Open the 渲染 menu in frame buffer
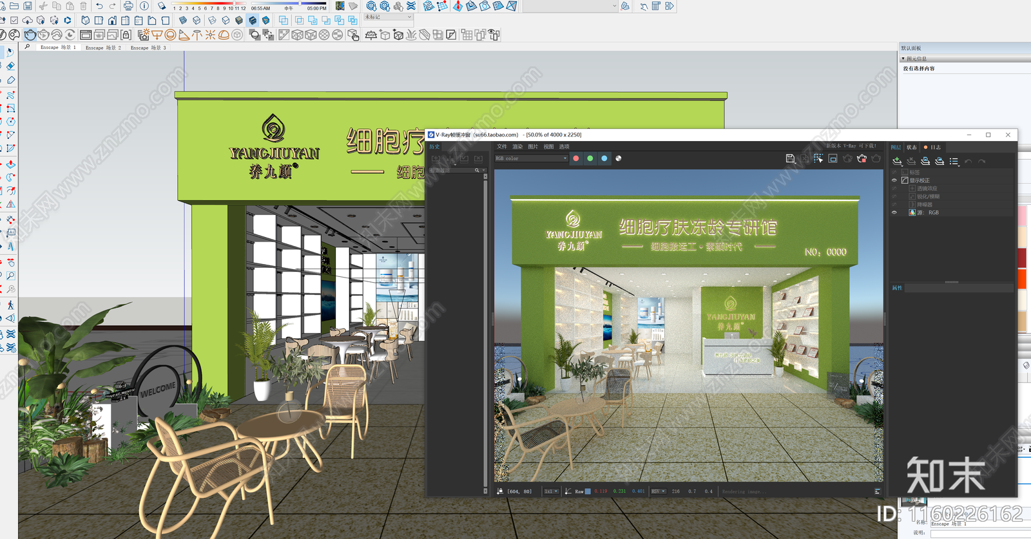 tap(517, 147)
